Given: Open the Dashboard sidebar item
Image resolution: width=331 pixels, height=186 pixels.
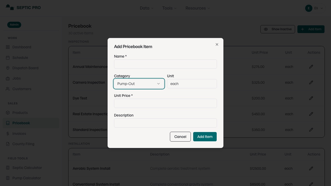Looking at the screenshot, I should tap(31, 47).
